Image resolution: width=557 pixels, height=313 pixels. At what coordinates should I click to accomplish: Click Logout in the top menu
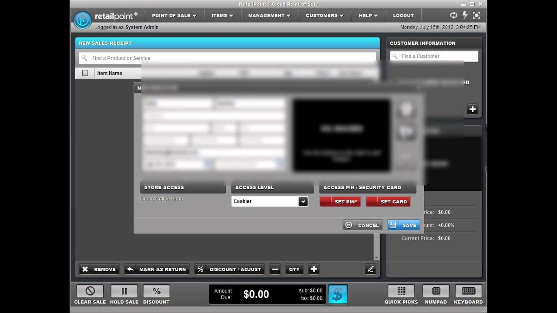click(x=403, y=15)
